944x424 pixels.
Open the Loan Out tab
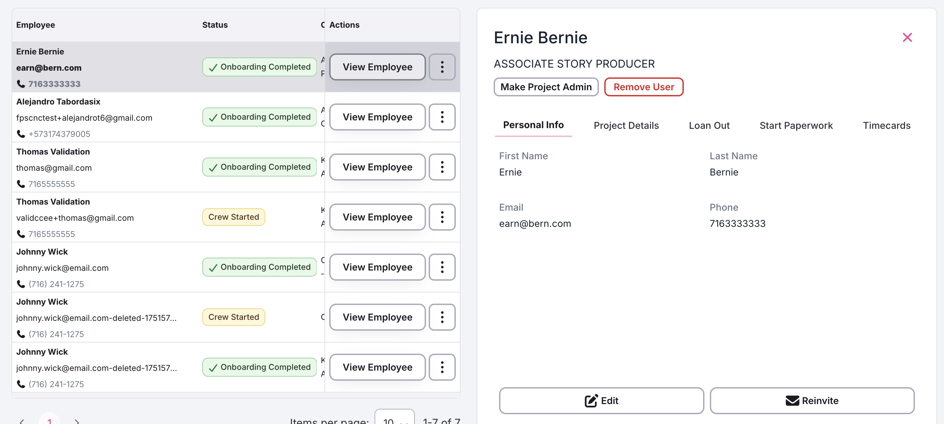tap(709, 125)
